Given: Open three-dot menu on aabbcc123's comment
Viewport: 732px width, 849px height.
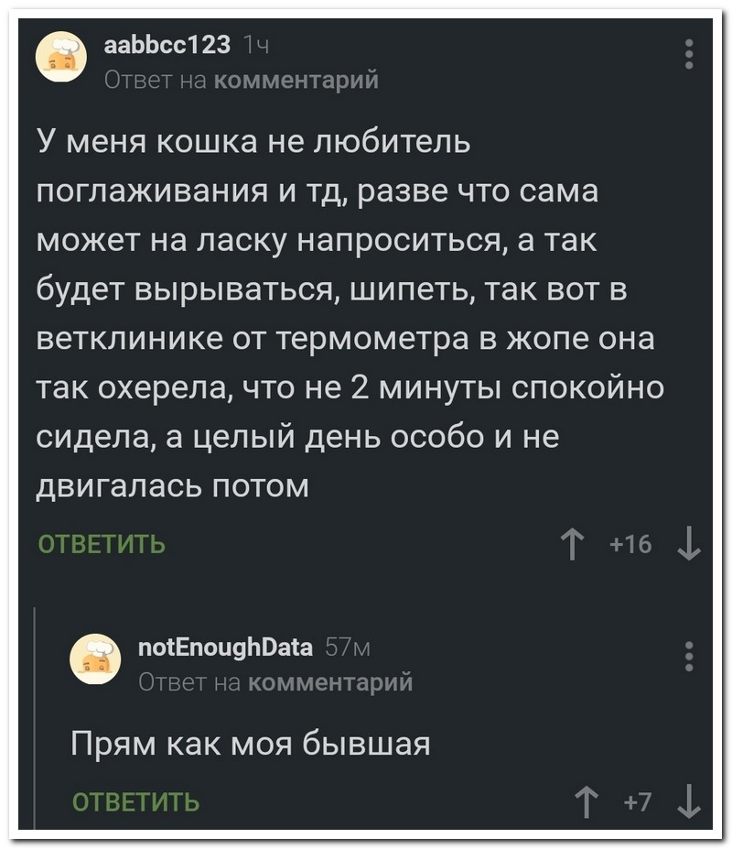Looking at the screenshot, I should tap(688, 54).
